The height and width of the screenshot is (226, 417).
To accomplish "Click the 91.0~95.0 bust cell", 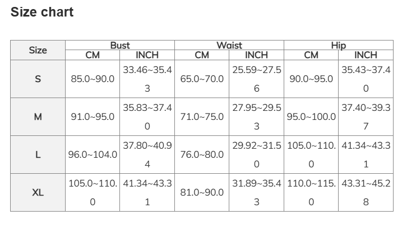I will click(93, 117).
